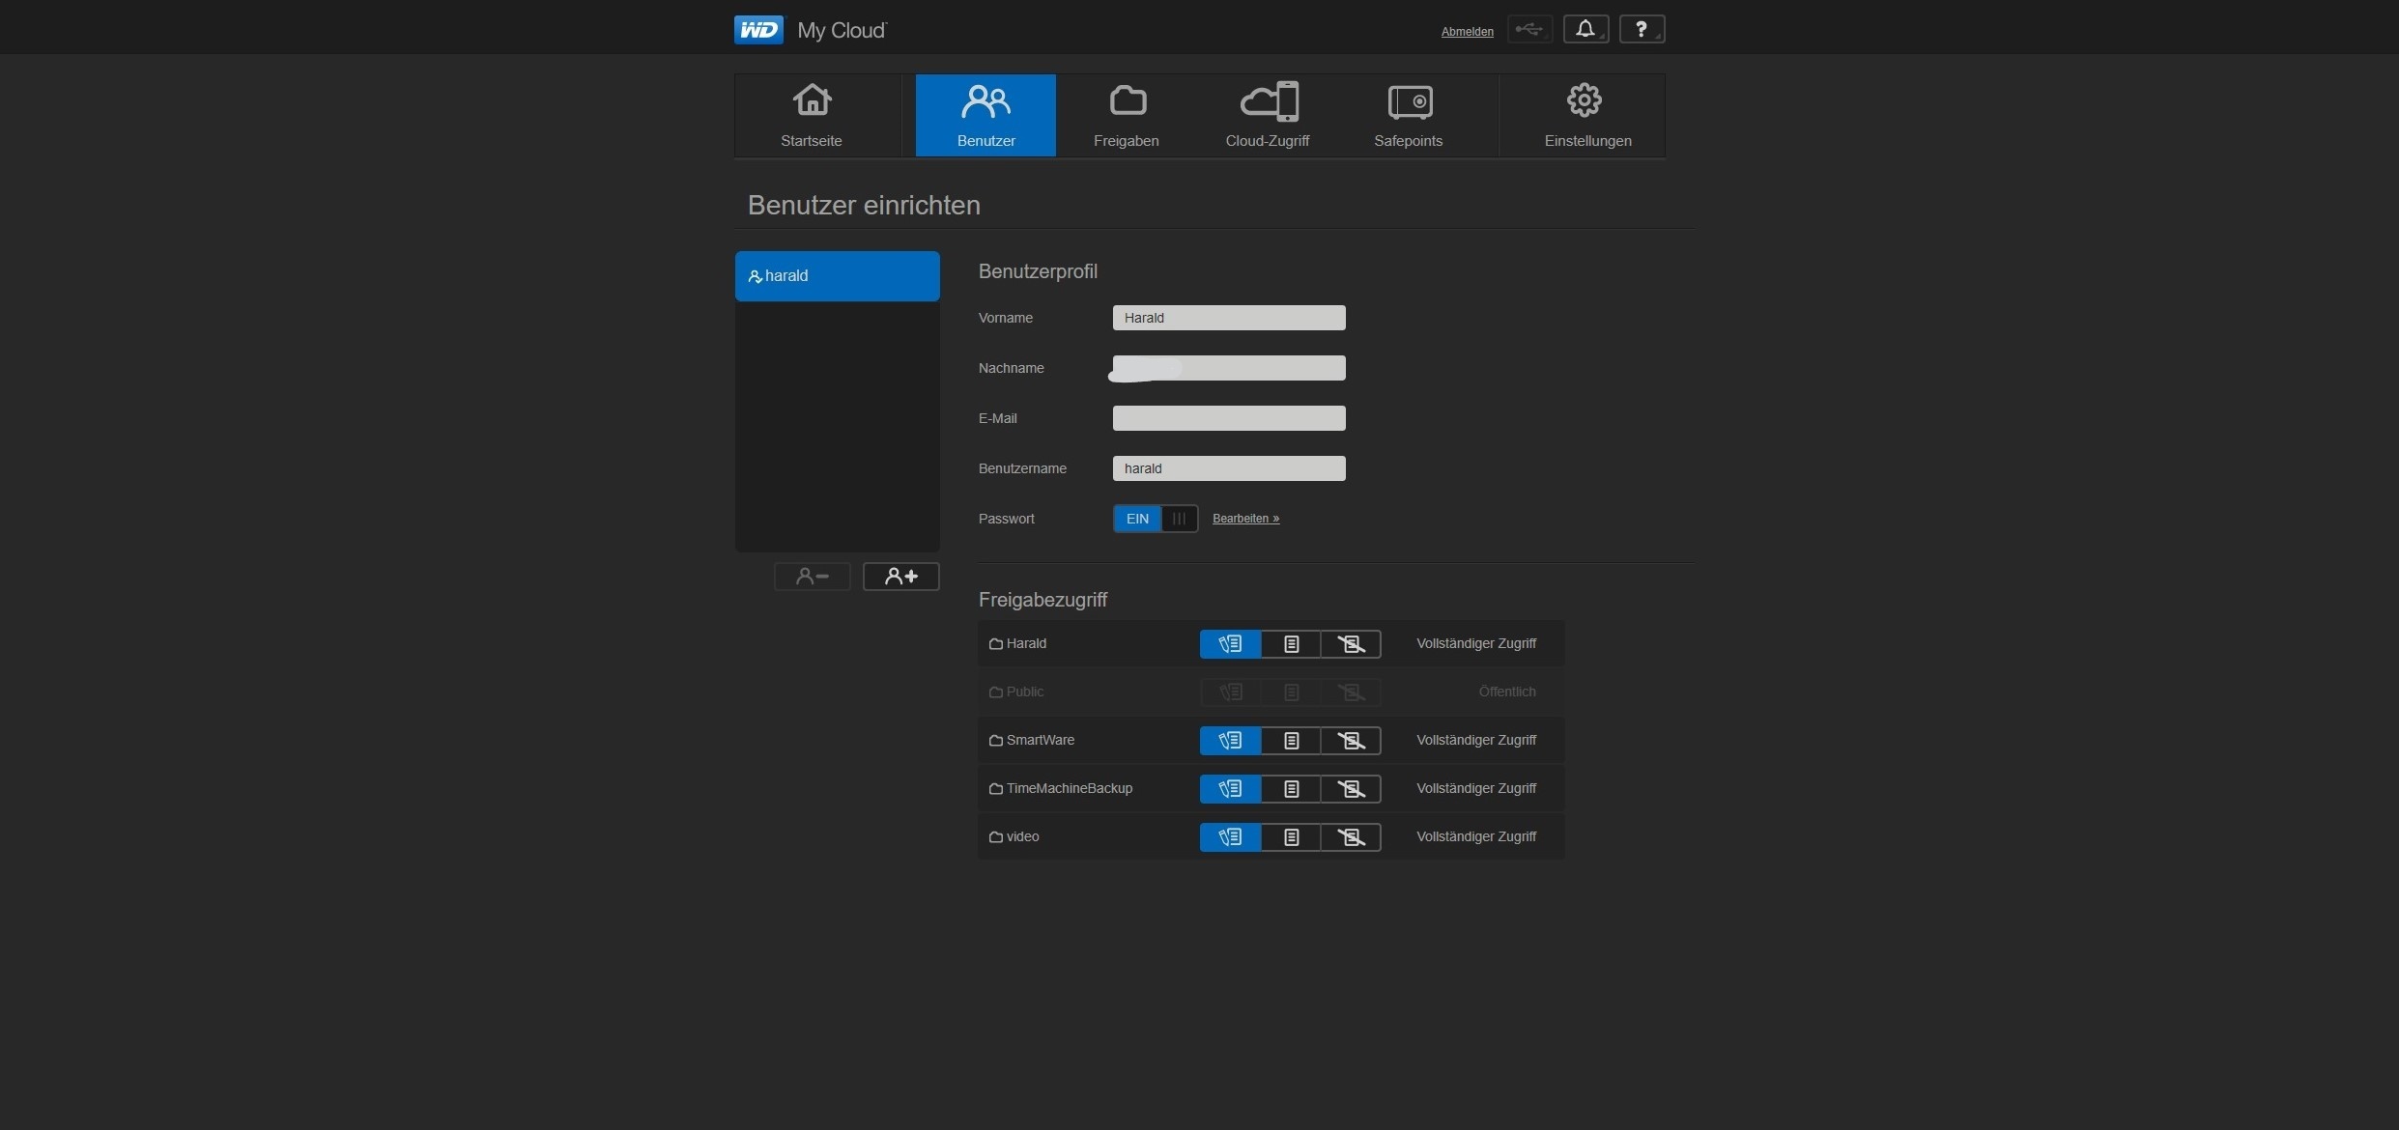
Task: Click the remove user icon button
Action: coord(812,577)
